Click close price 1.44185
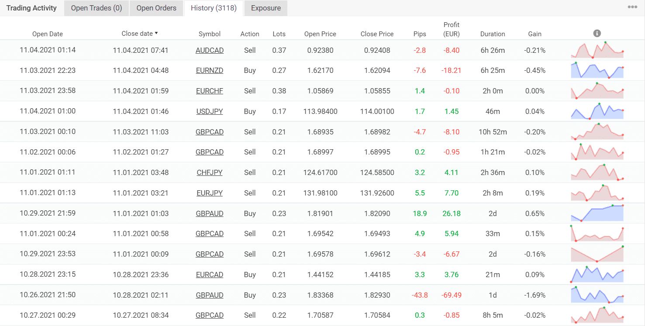The height and width of the screenshot is (326, 645). pos(377,275)
